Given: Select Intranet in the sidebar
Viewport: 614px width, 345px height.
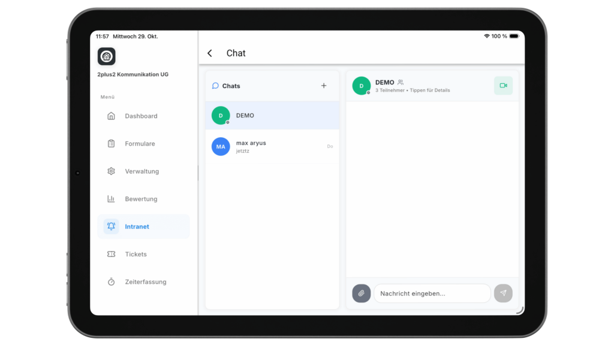Looking at the screenshot, I should click(137, 226).
